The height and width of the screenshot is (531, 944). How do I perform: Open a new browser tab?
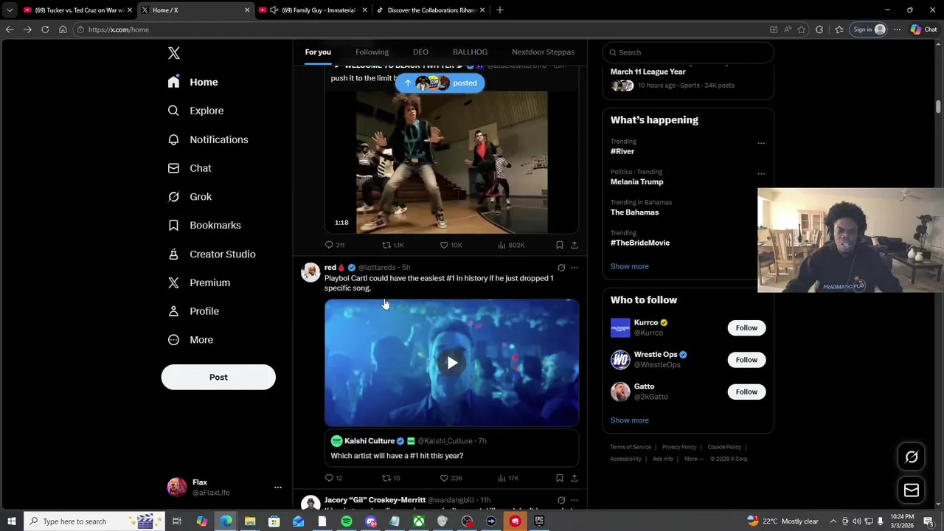pyautogui.click(x=500, y=10)
